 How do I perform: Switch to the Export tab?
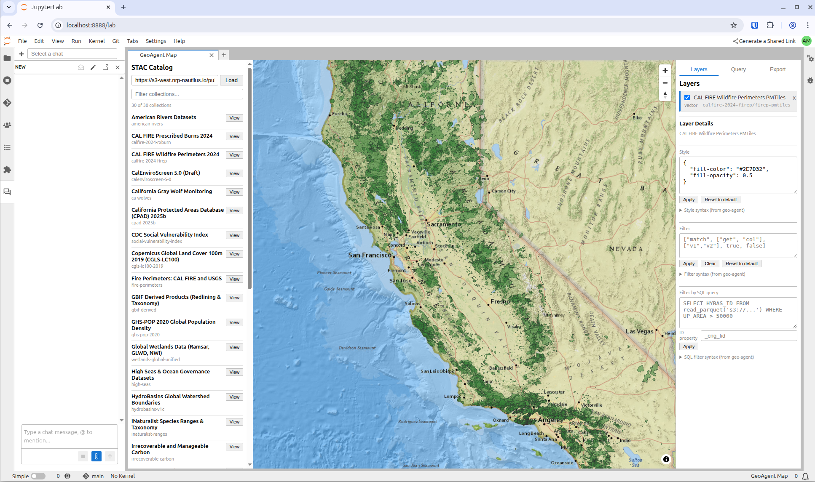tap(777, 69)
